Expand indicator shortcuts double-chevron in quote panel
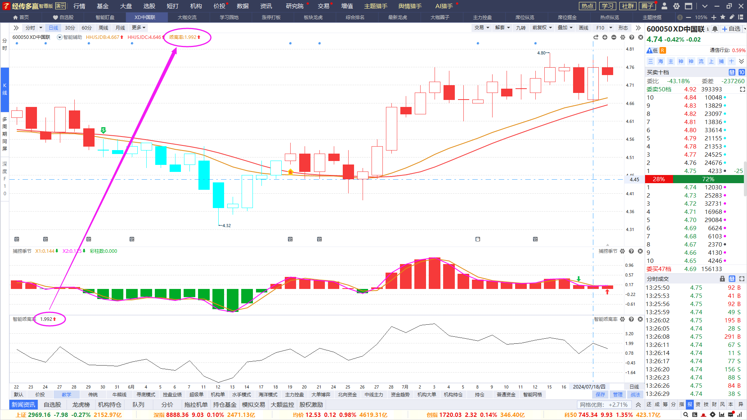 (x=741, y=61)
